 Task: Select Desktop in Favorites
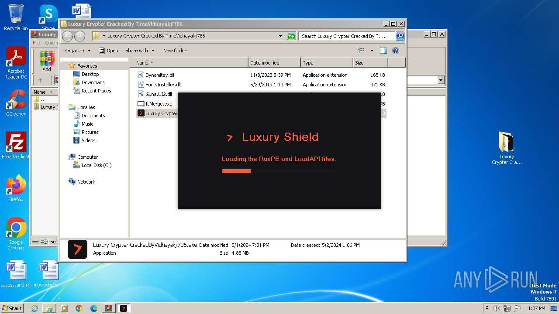click(90, 74)
